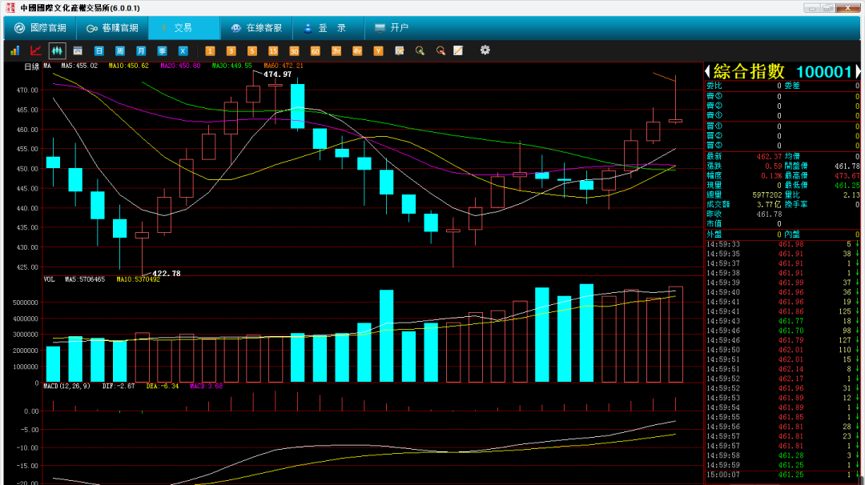Open the drawing line tool icon
This screenshot has height=485, width=865.
[x=458, y=50]
